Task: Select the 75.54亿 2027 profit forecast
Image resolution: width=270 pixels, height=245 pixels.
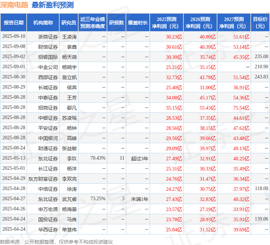Action: 242,107
